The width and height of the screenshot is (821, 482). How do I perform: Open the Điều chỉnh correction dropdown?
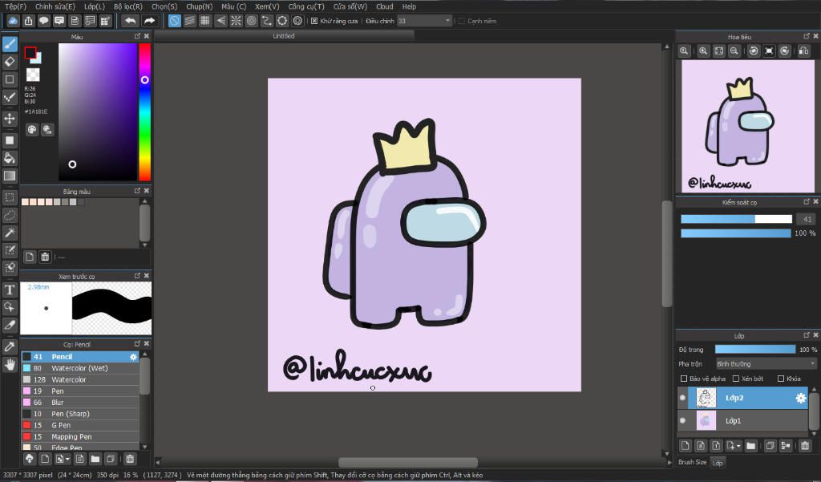pyautogui.click(x=424, y=21)
